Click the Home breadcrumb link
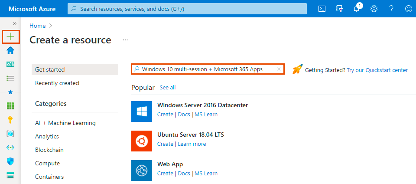Image resolution: width=416 pixels, height=184 pixels. [x=37, y=26]
